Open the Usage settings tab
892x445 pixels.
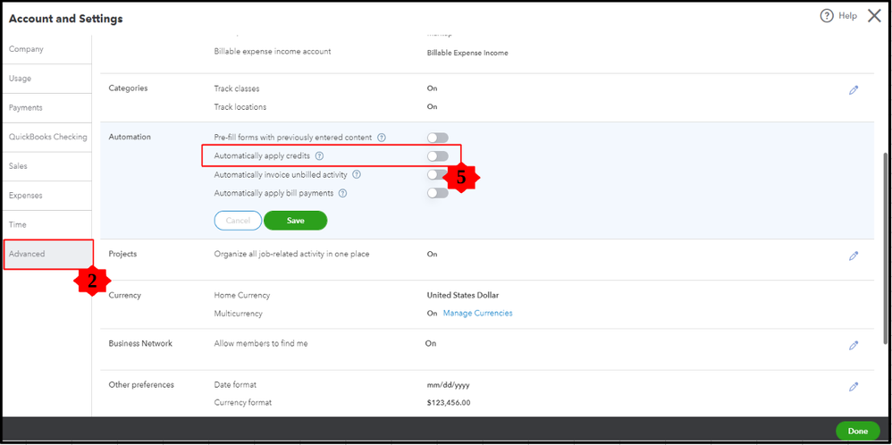47,79
